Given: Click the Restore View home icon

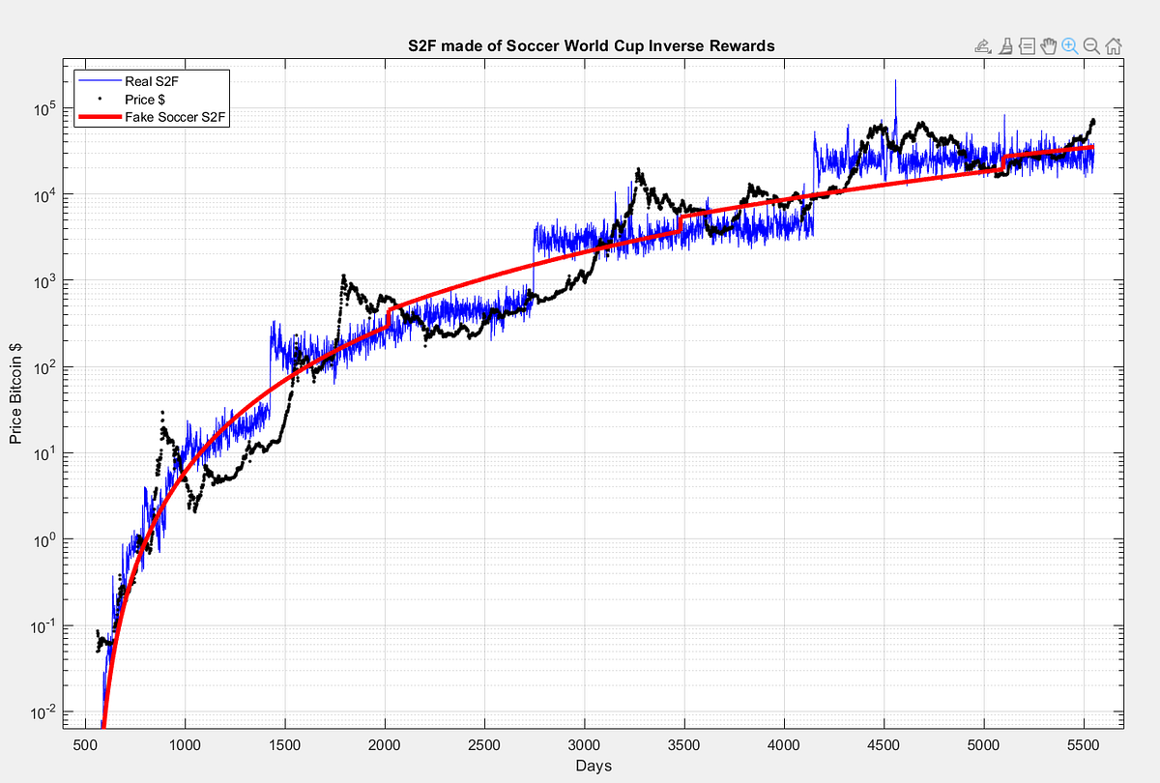Looking at the screenshot, I should [1113, 45].
